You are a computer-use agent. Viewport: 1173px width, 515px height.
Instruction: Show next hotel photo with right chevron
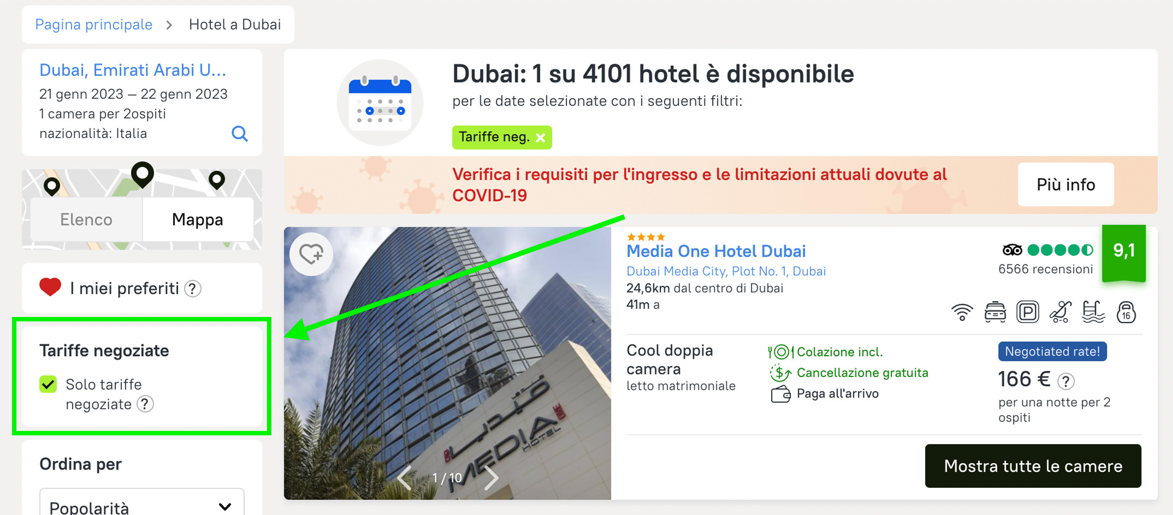(491, 478)
